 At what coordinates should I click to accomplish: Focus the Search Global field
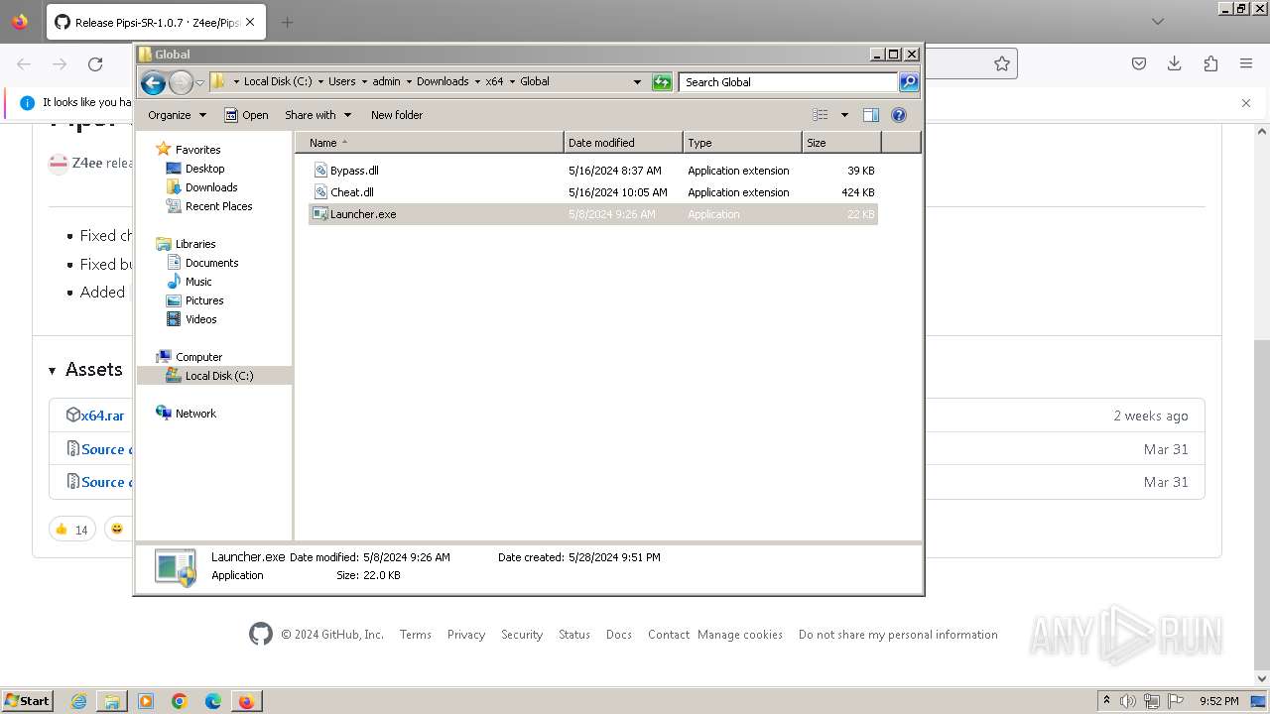(x=789, y=82)
